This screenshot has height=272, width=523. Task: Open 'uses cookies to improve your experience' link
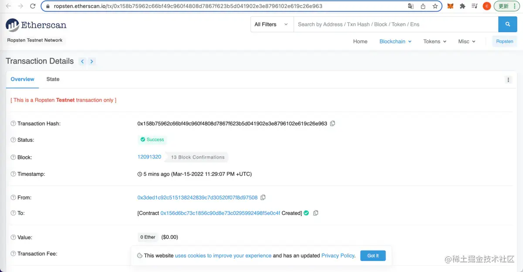pos(223,255)
